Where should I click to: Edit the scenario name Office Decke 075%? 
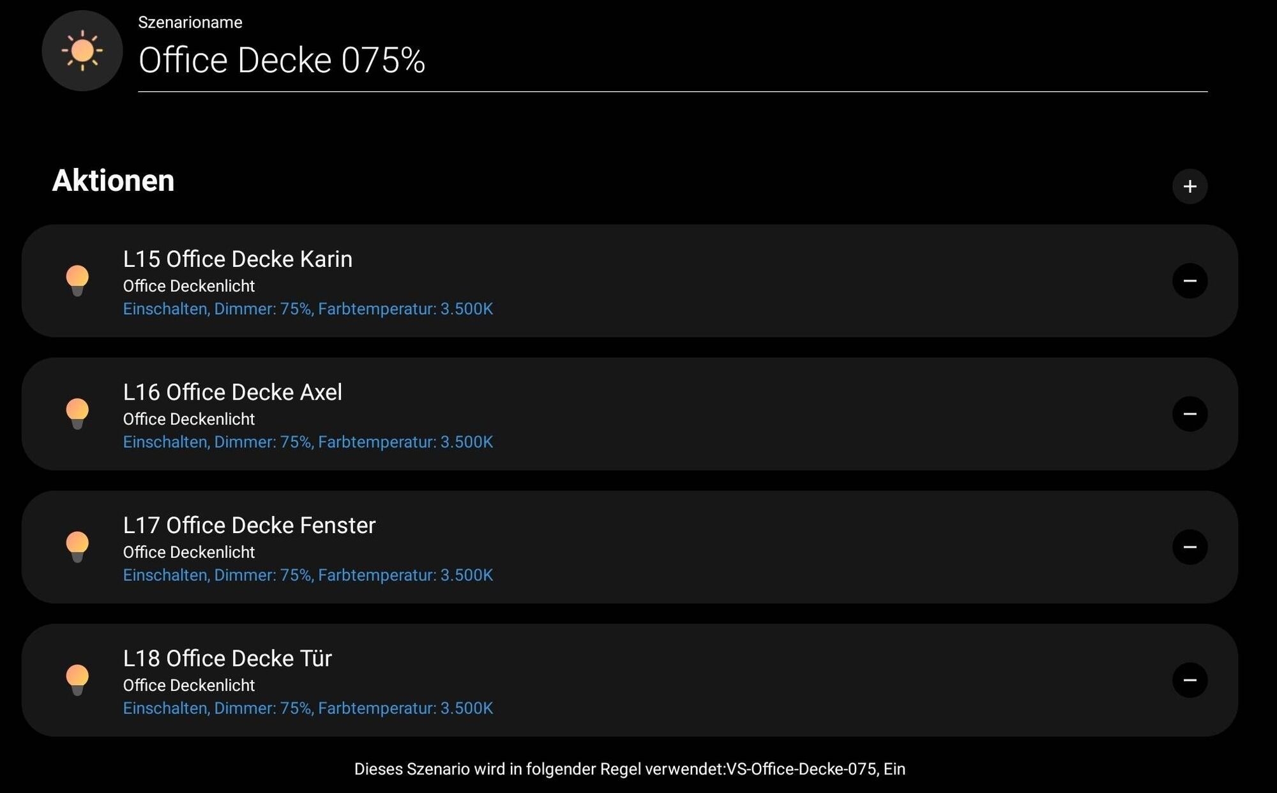[672, 61]
